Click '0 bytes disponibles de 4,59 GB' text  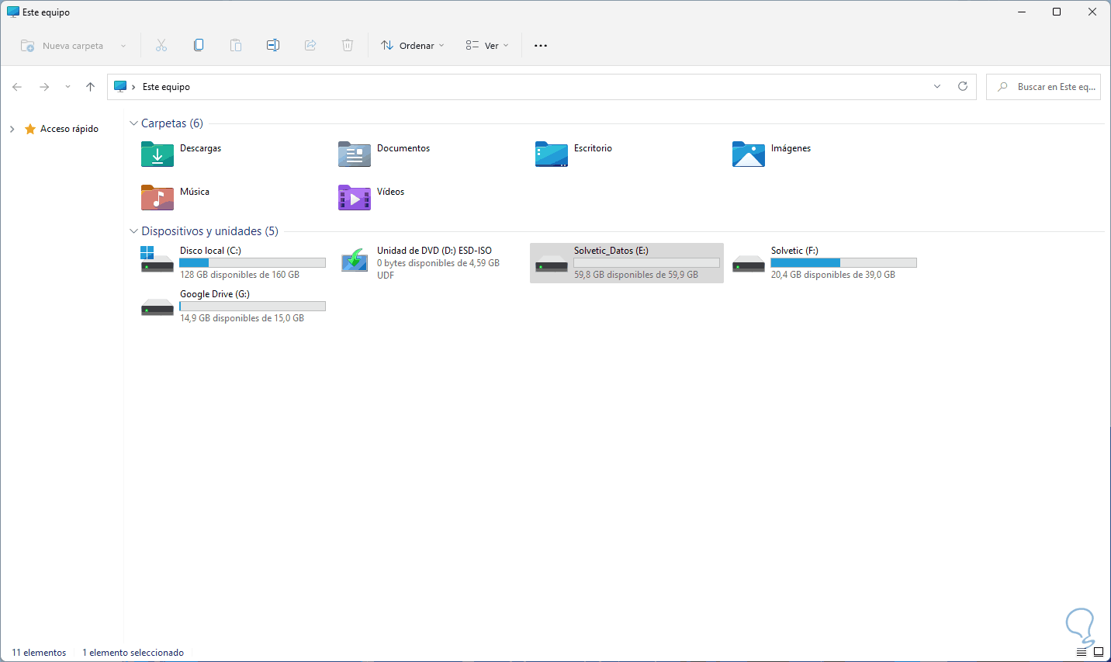point(438,263)
